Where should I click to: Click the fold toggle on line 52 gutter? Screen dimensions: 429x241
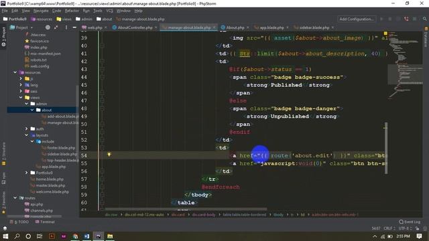click(102, 140)
